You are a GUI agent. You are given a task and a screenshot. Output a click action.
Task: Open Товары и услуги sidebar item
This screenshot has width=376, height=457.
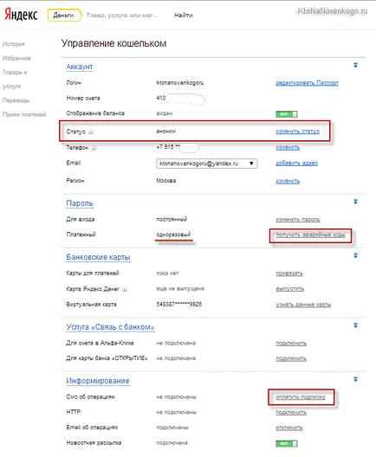pos(15,80)
